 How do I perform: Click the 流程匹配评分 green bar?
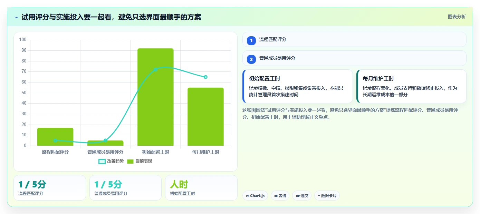pos(55,137)
